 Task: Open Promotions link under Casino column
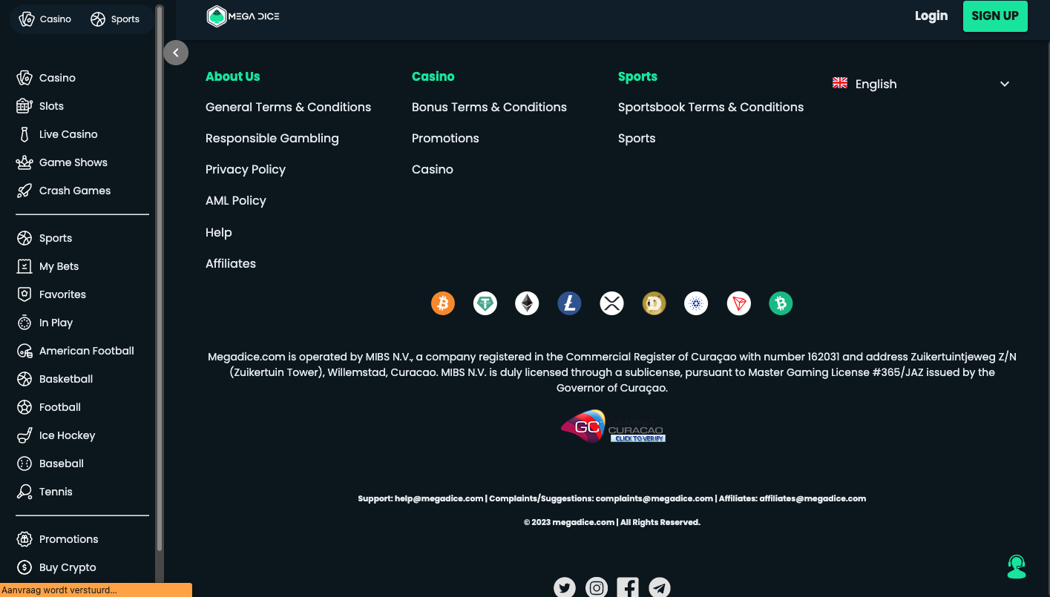point(445,139)
